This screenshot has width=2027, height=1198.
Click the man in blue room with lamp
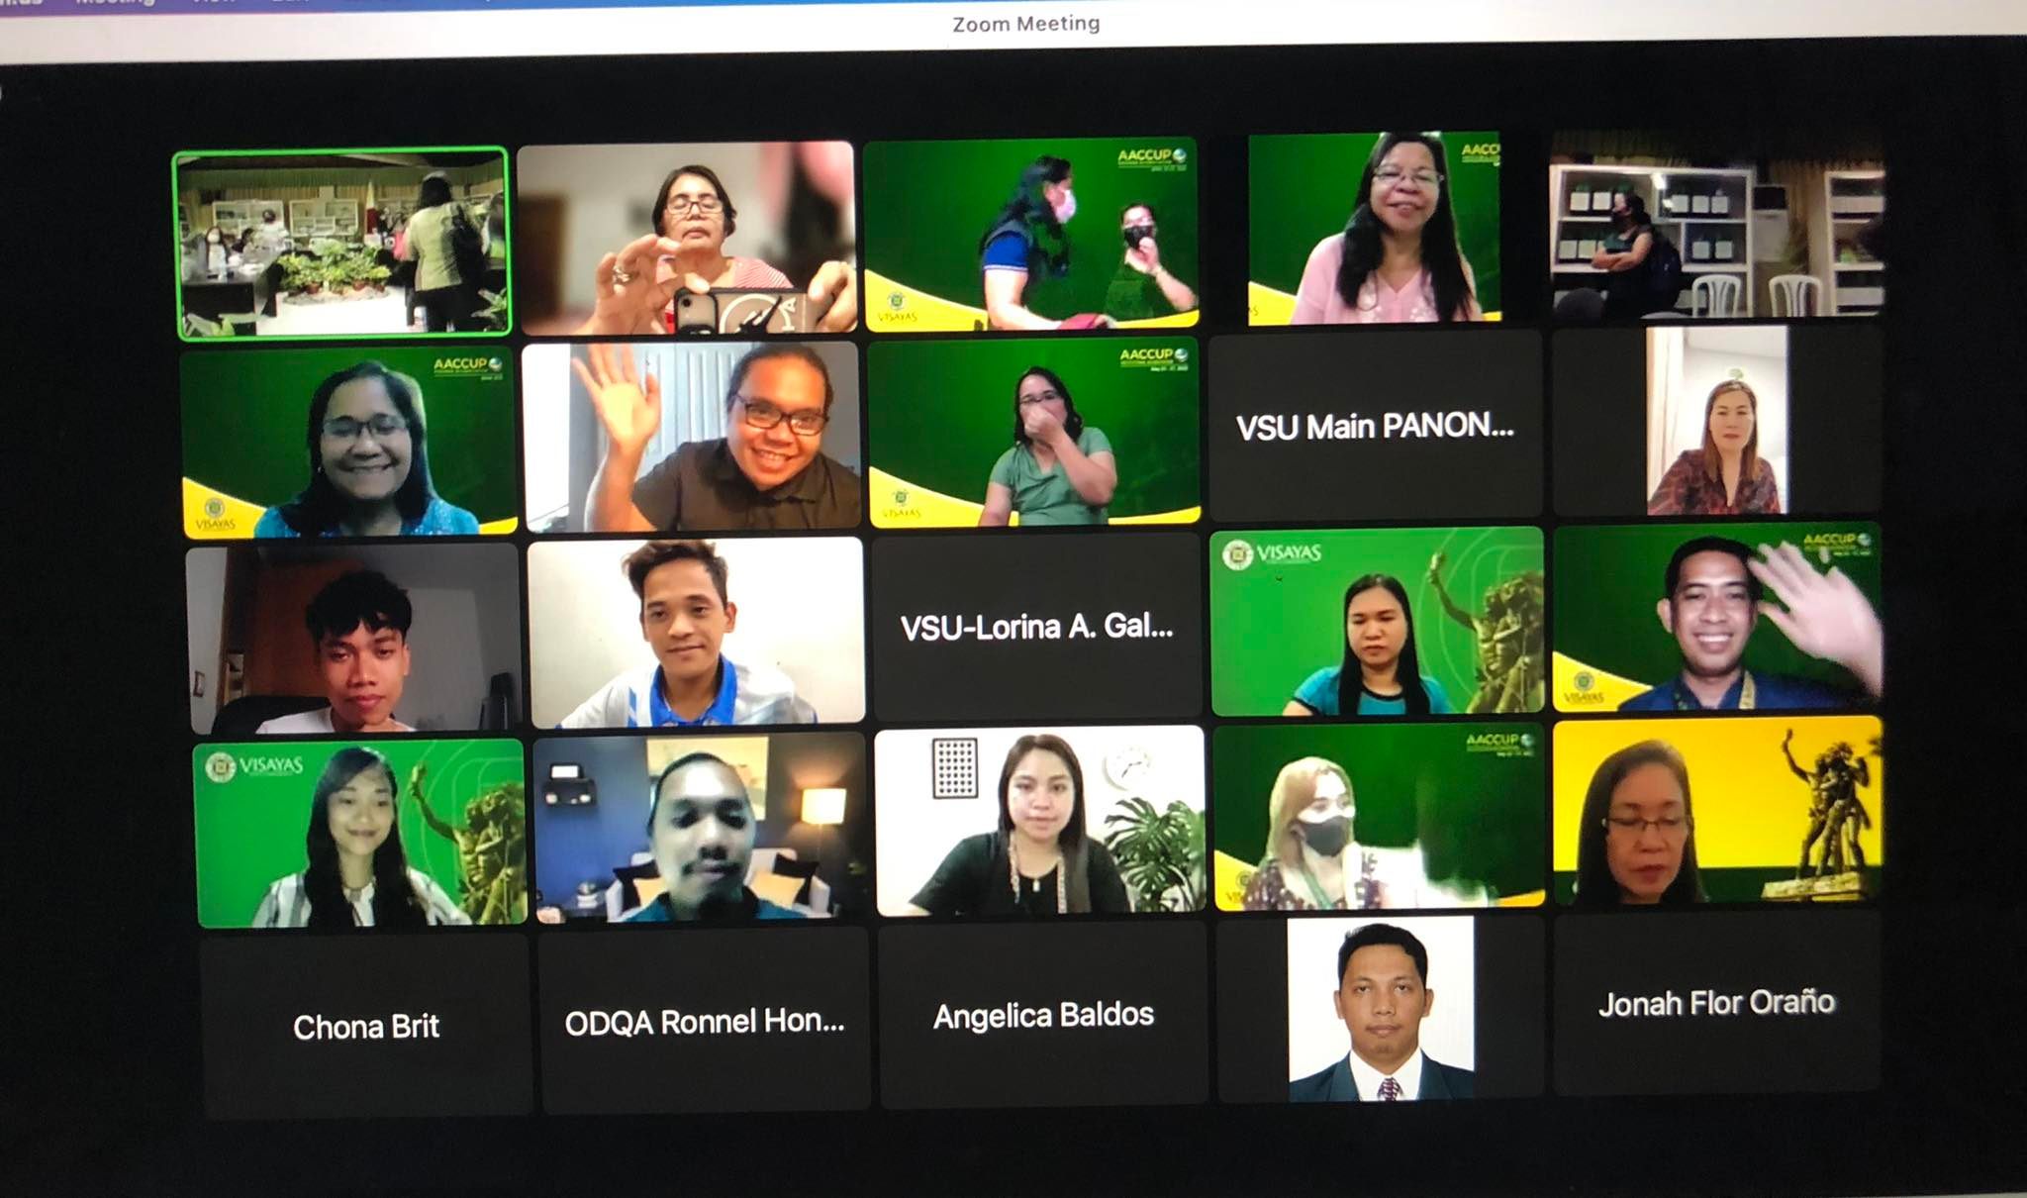pyautogui.click(x=701, y=828)
